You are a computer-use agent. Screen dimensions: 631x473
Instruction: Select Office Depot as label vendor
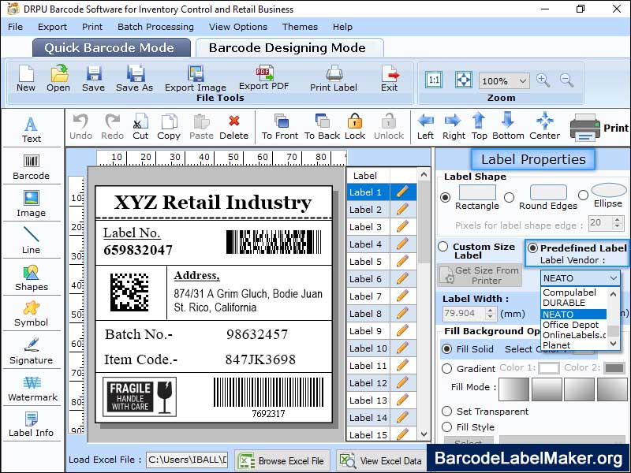(566, 325)
